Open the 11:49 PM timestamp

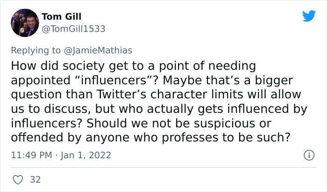[31, 155]
